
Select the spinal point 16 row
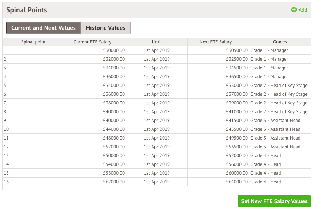tap(157, 182)
